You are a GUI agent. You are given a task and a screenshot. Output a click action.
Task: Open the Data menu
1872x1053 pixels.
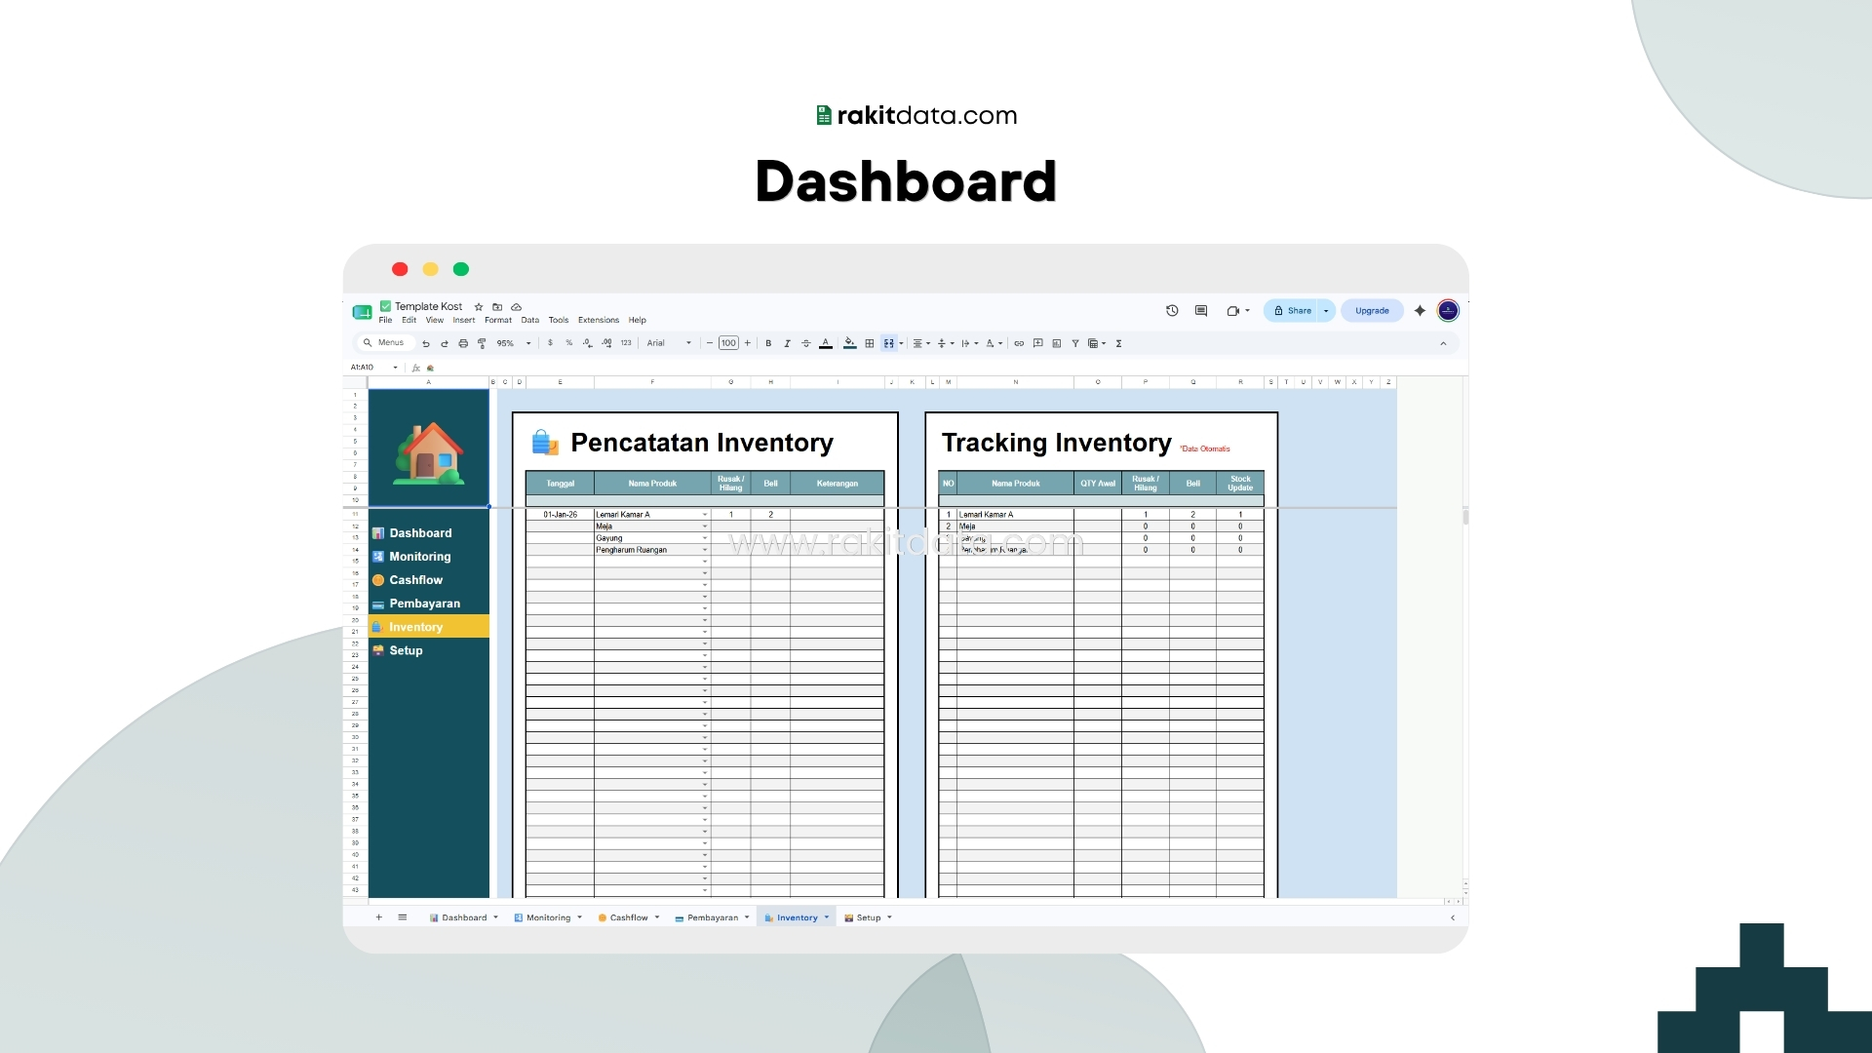[530, 320]
